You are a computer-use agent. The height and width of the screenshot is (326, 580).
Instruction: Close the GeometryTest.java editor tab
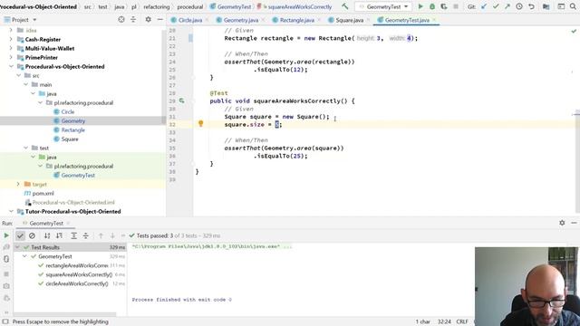(x=434, y=20)
